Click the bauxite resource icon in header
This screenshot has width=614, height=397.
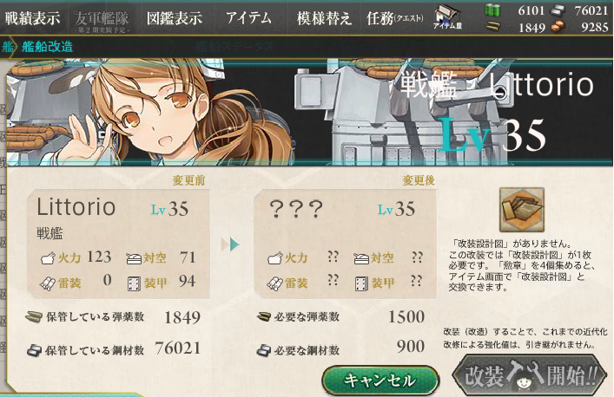558,27
